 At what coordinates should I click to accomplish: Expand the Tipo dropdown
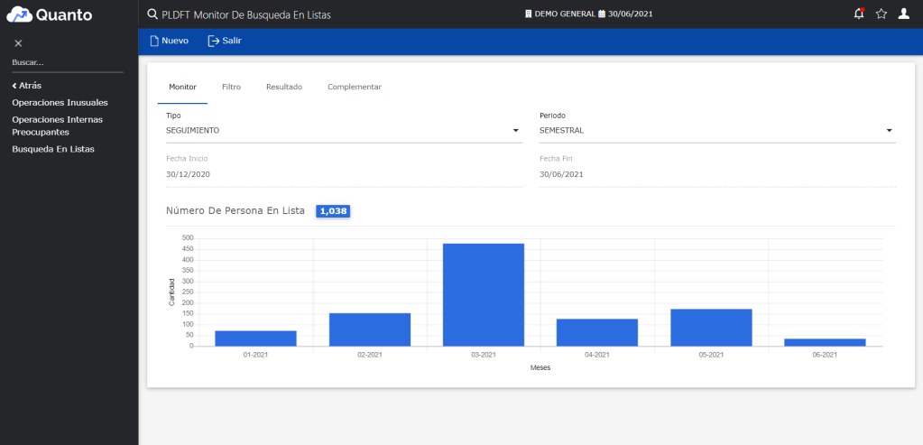pos(516,131)
